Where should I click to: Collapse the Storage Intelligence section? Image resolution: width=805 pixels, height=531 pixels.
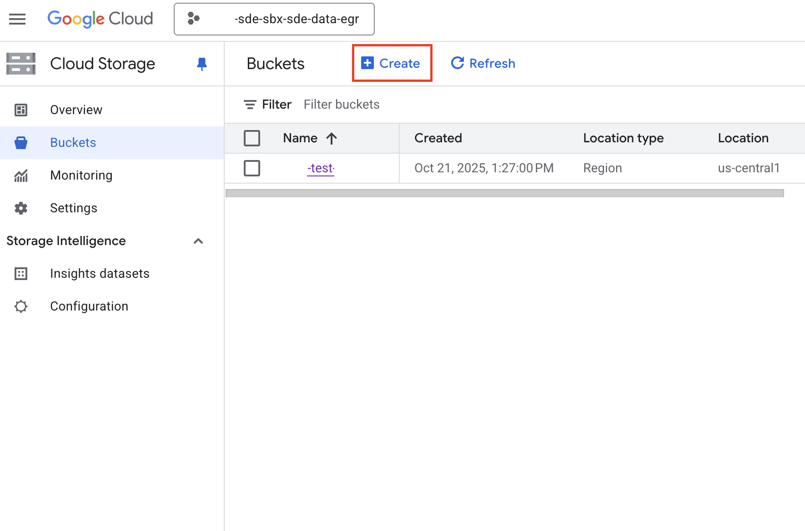point(198,241)
